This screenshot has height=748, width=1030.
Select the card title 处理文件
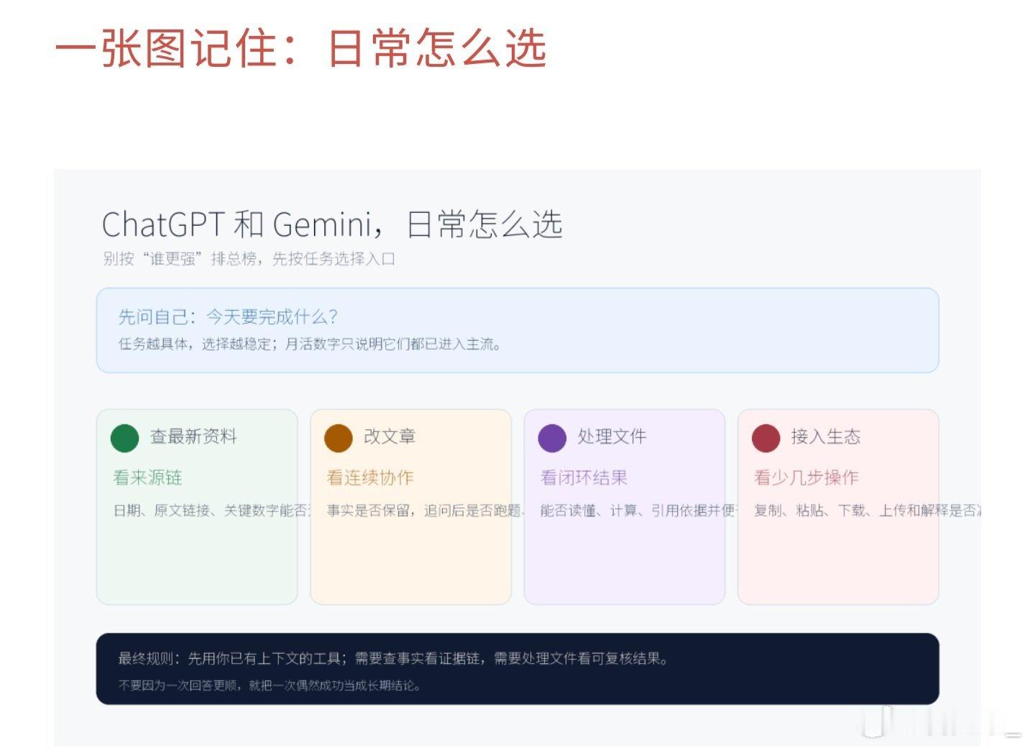(612, 437)
